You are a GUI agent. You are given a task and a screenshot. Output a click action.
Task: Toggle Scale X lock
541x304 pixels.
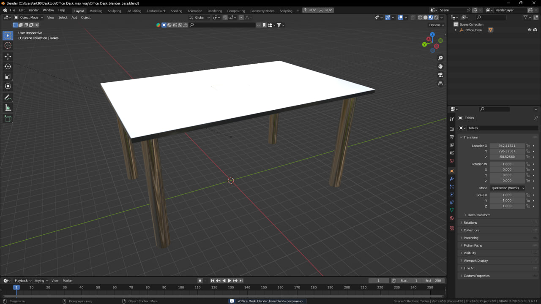pyautogui.click(x=528, y=195)
